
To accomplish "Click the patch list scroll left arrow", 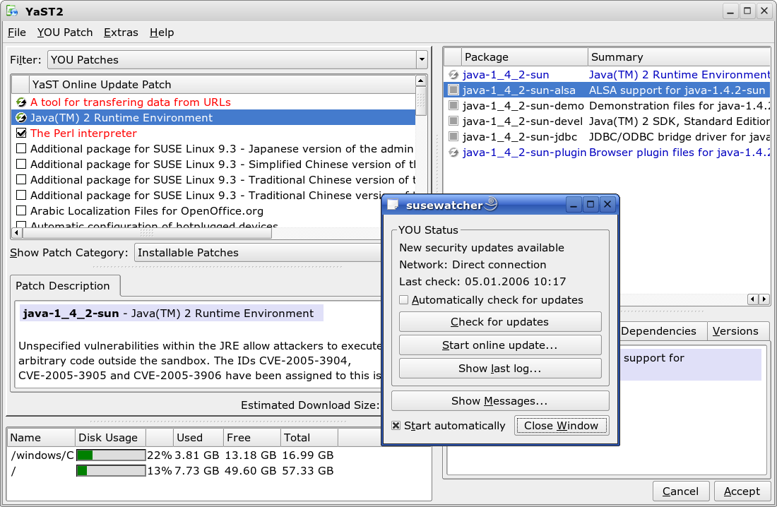I will point(17,232).
